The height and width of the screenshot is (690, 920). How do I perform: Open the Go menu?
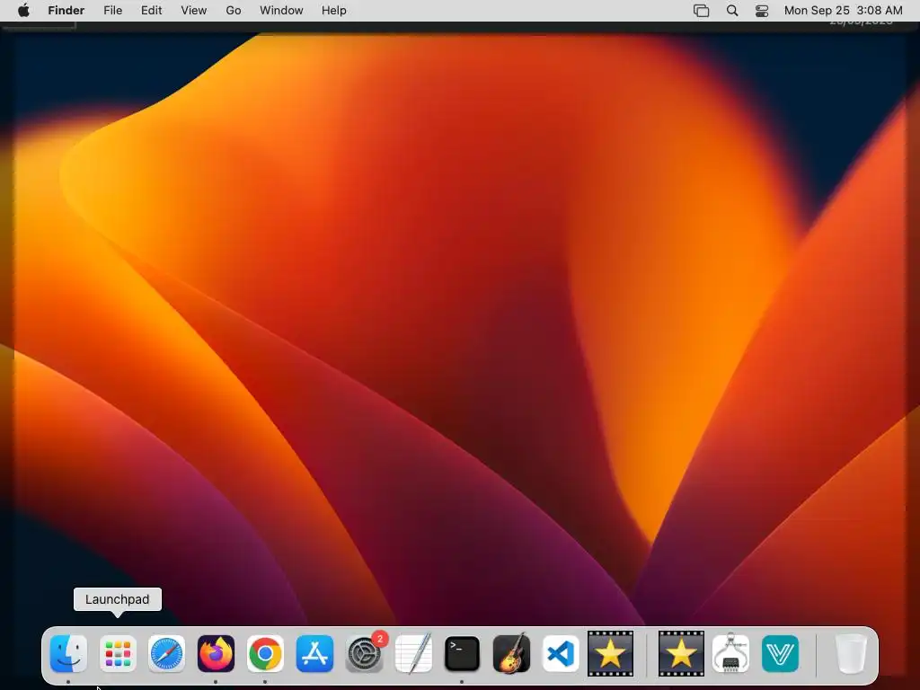click(x=234, y=11)
